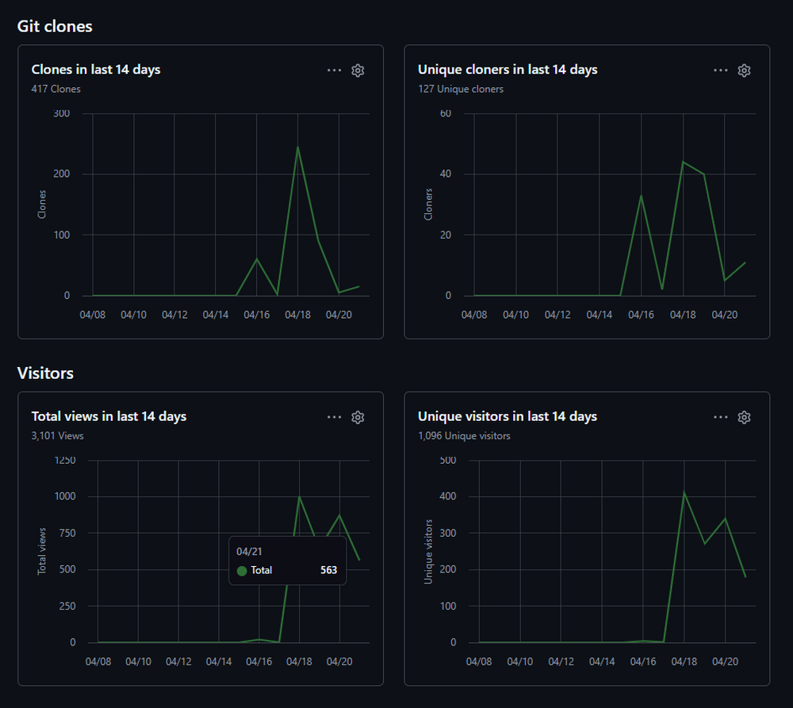Click the gear icon for Total views
The image size is (793, 708).
358,417
